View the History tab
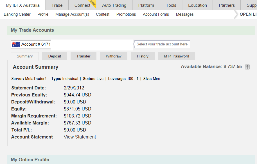 [x=143, y=56]
